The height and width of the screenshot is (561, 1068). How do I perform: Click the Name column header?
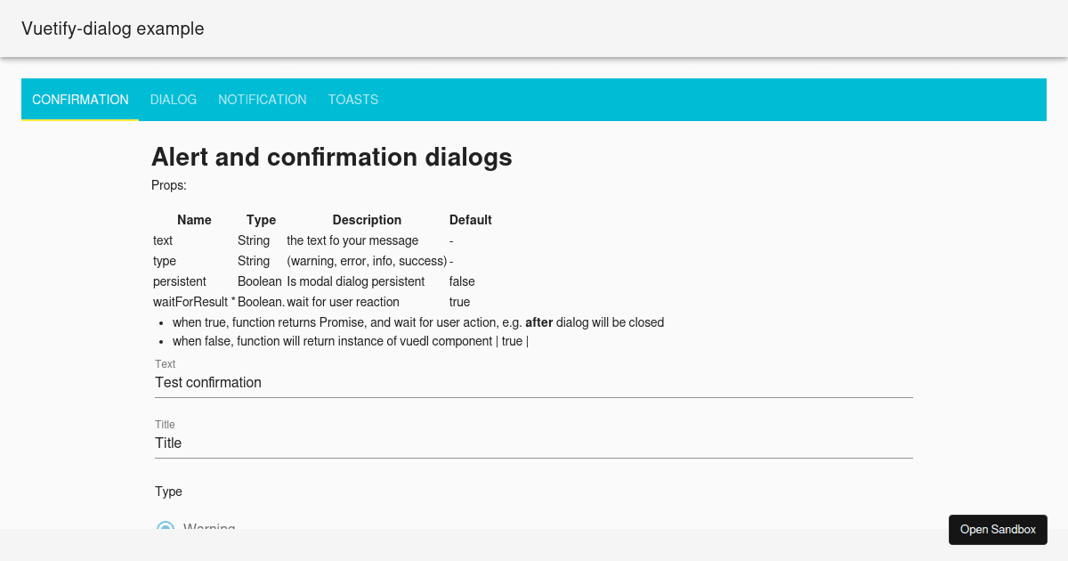[x=194, y=220]
